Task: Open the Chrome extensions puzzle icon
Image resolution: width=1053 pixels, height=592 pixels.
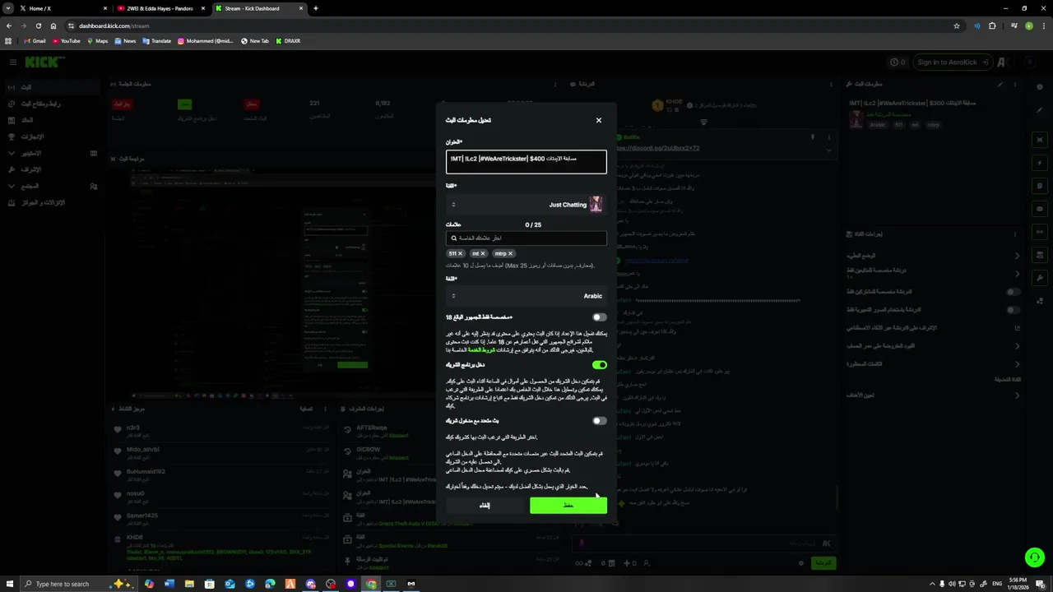Action: 992,25
